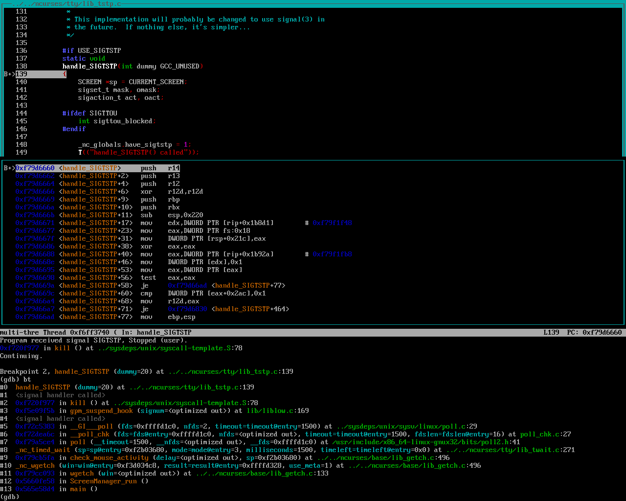Select the #ifdef SIGTTOU line 144
Viewport: 626px width, 501px height.
[x=89, y=113]
